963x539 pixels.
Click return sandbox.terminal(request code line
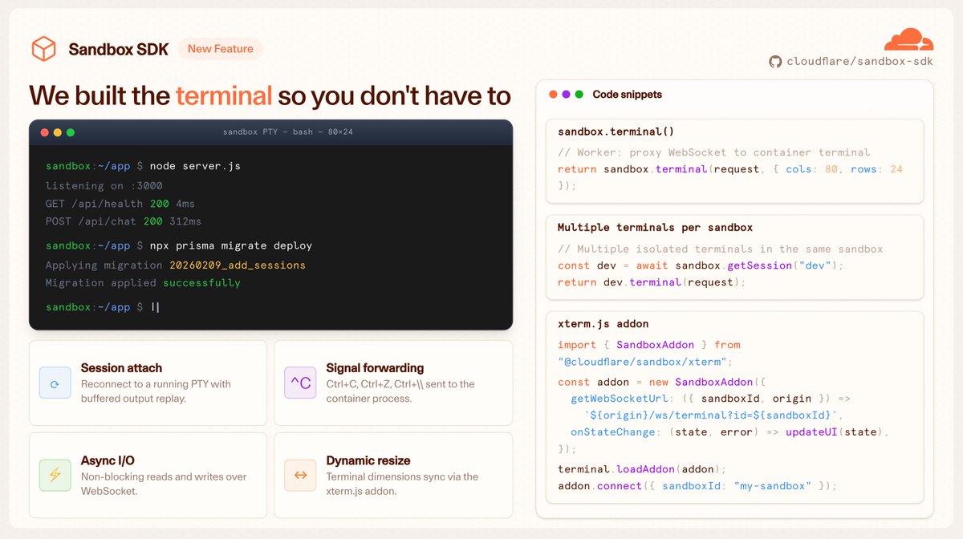pyautogui.click(x=730, y=169)
